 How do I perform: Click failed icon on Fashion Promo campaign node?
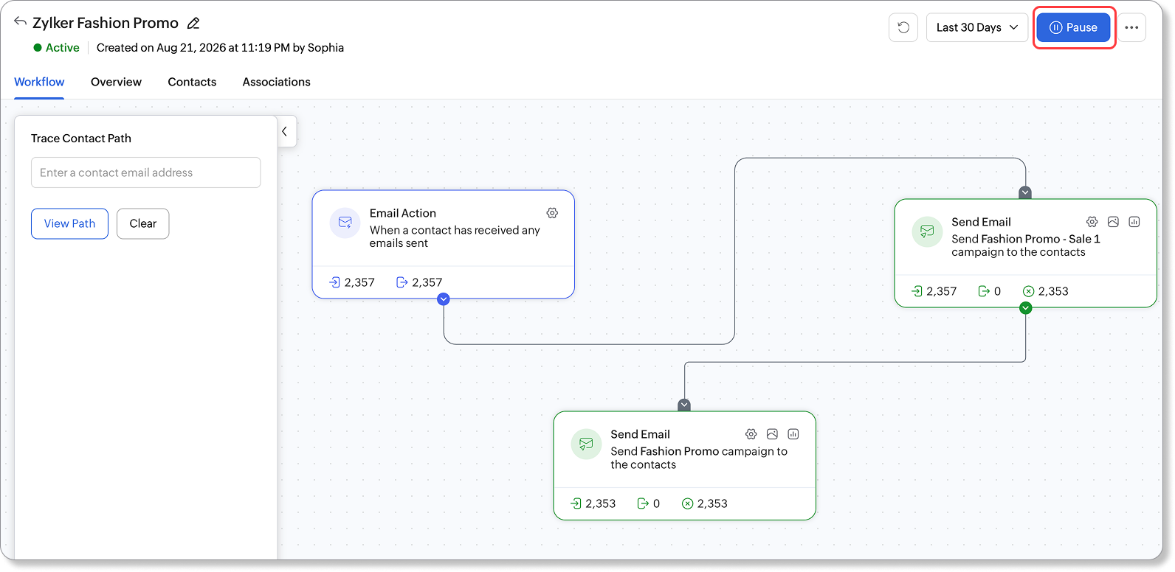tap(688, 503)
